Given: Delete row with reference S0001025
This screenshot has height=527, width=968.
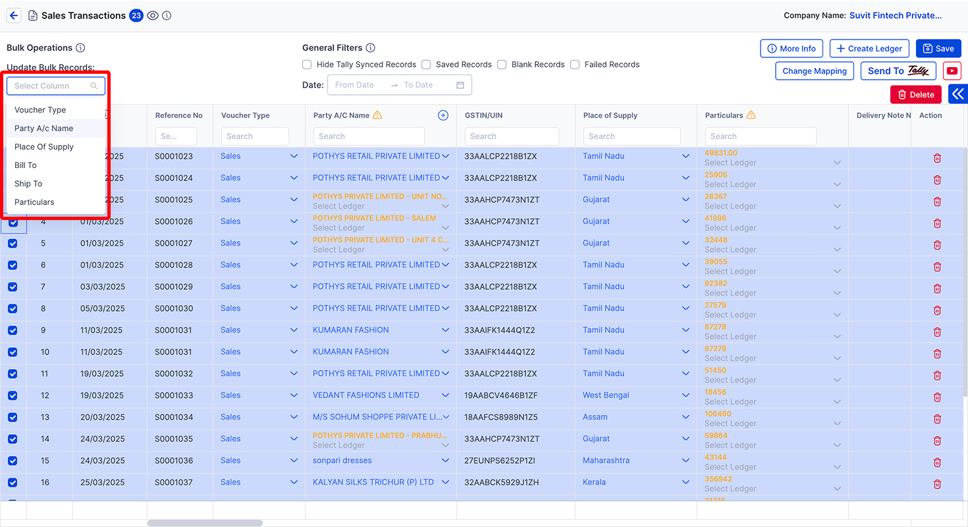Looking at the screenshot, I should pyautogui.click(x=937, y=202).
